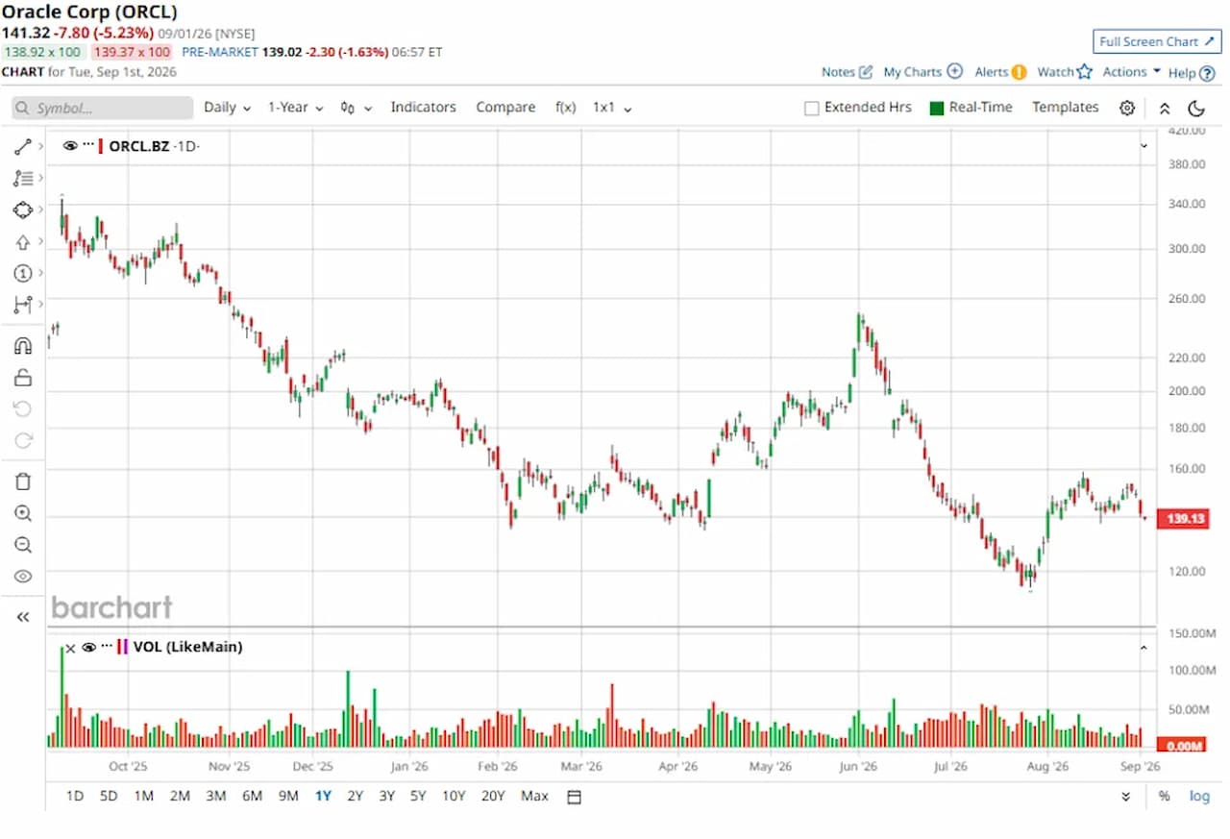Enable the Extended Hrs checkbox

pos(812,109)
